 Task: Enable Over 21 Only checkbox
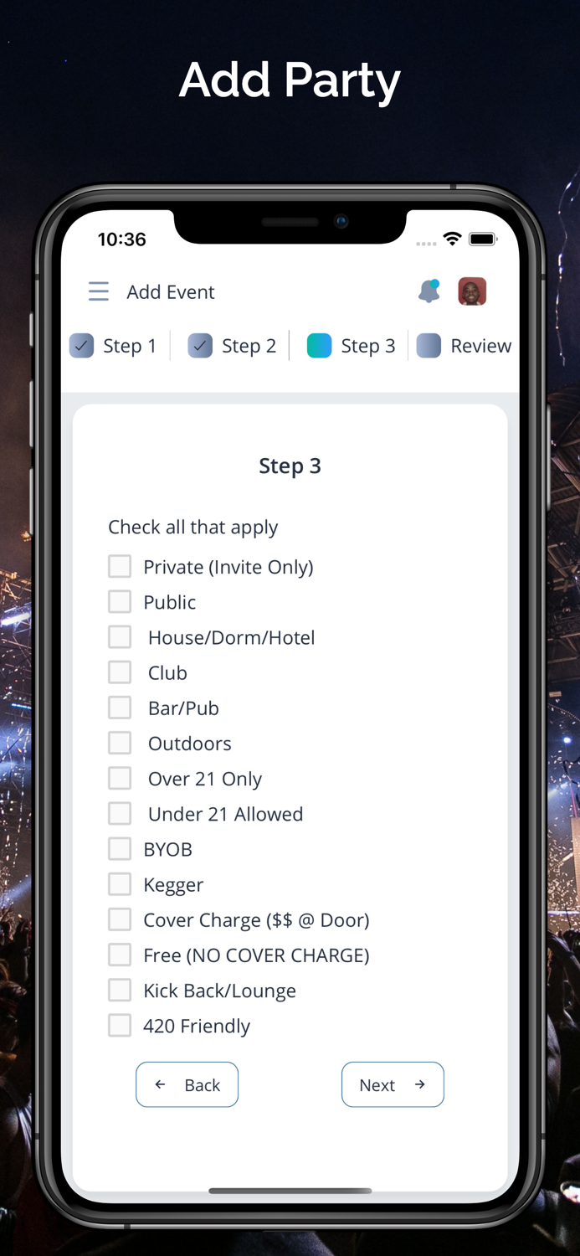(x=120, y=779)
